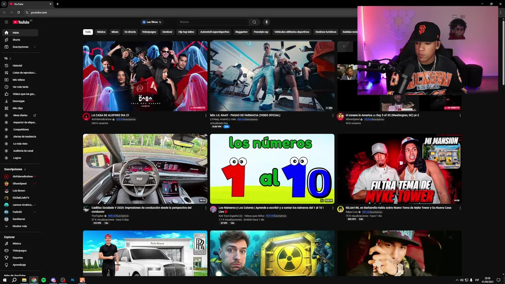Open Logros sidebar entry
Screen dimensions: 505x284
point(20,158)
